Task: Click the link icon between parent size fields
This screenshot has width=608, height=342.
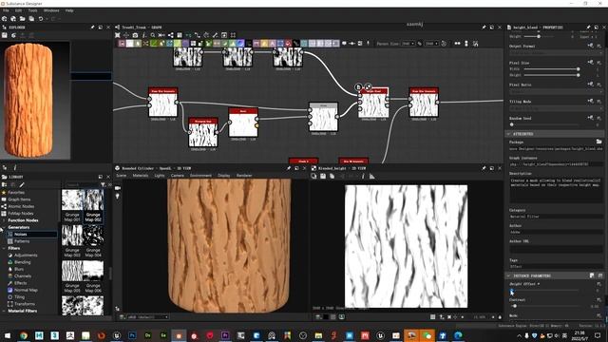Action: click(420, 44)
